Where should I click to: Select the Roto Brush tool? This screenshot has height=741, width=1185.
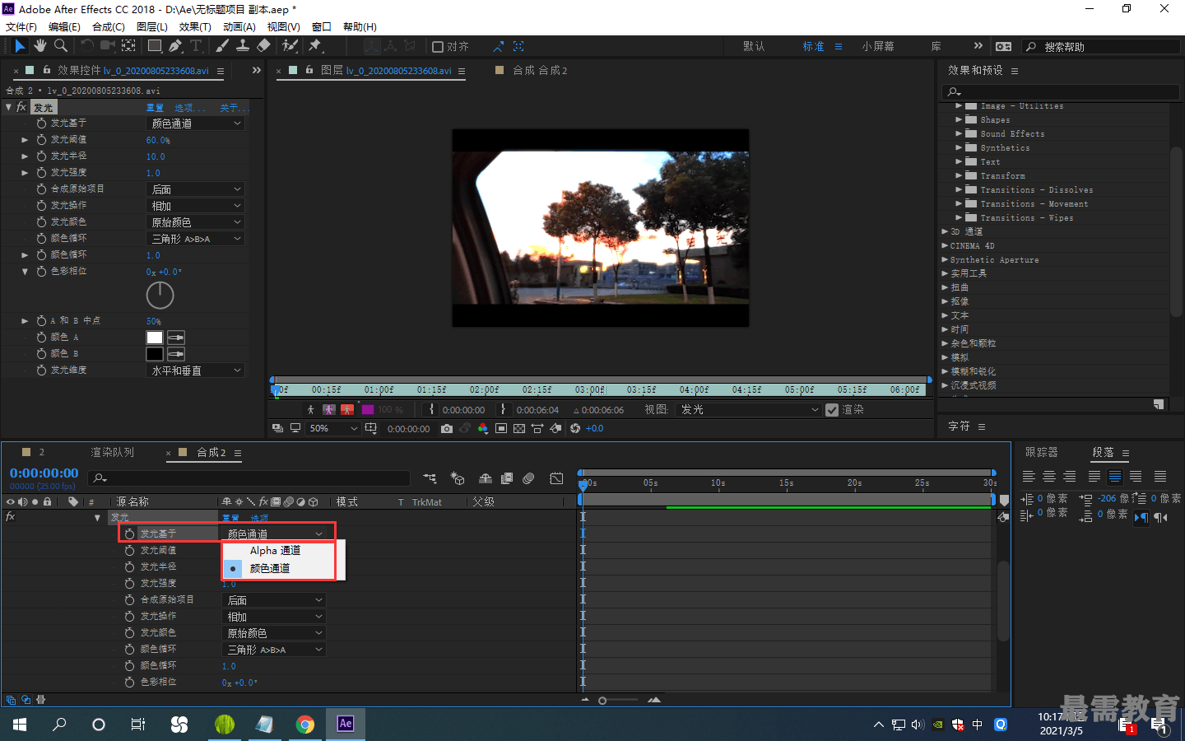pyautogui.click(x=290, y=46)
